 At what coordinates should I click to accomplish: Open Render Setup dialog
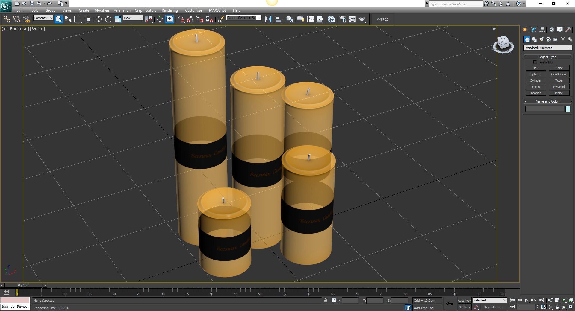click(x=342, y=19)
